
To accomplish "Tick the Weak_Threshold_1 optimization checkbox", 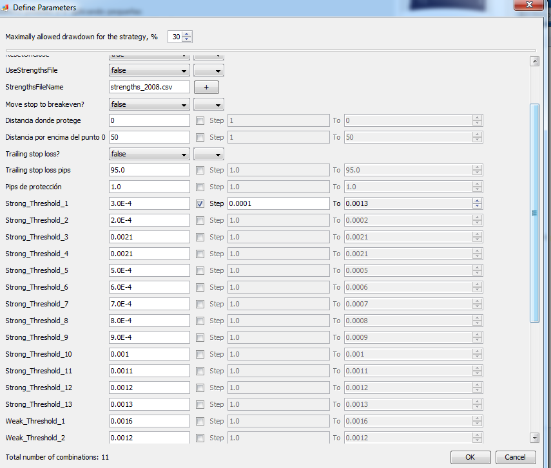I will coord(200,421).
